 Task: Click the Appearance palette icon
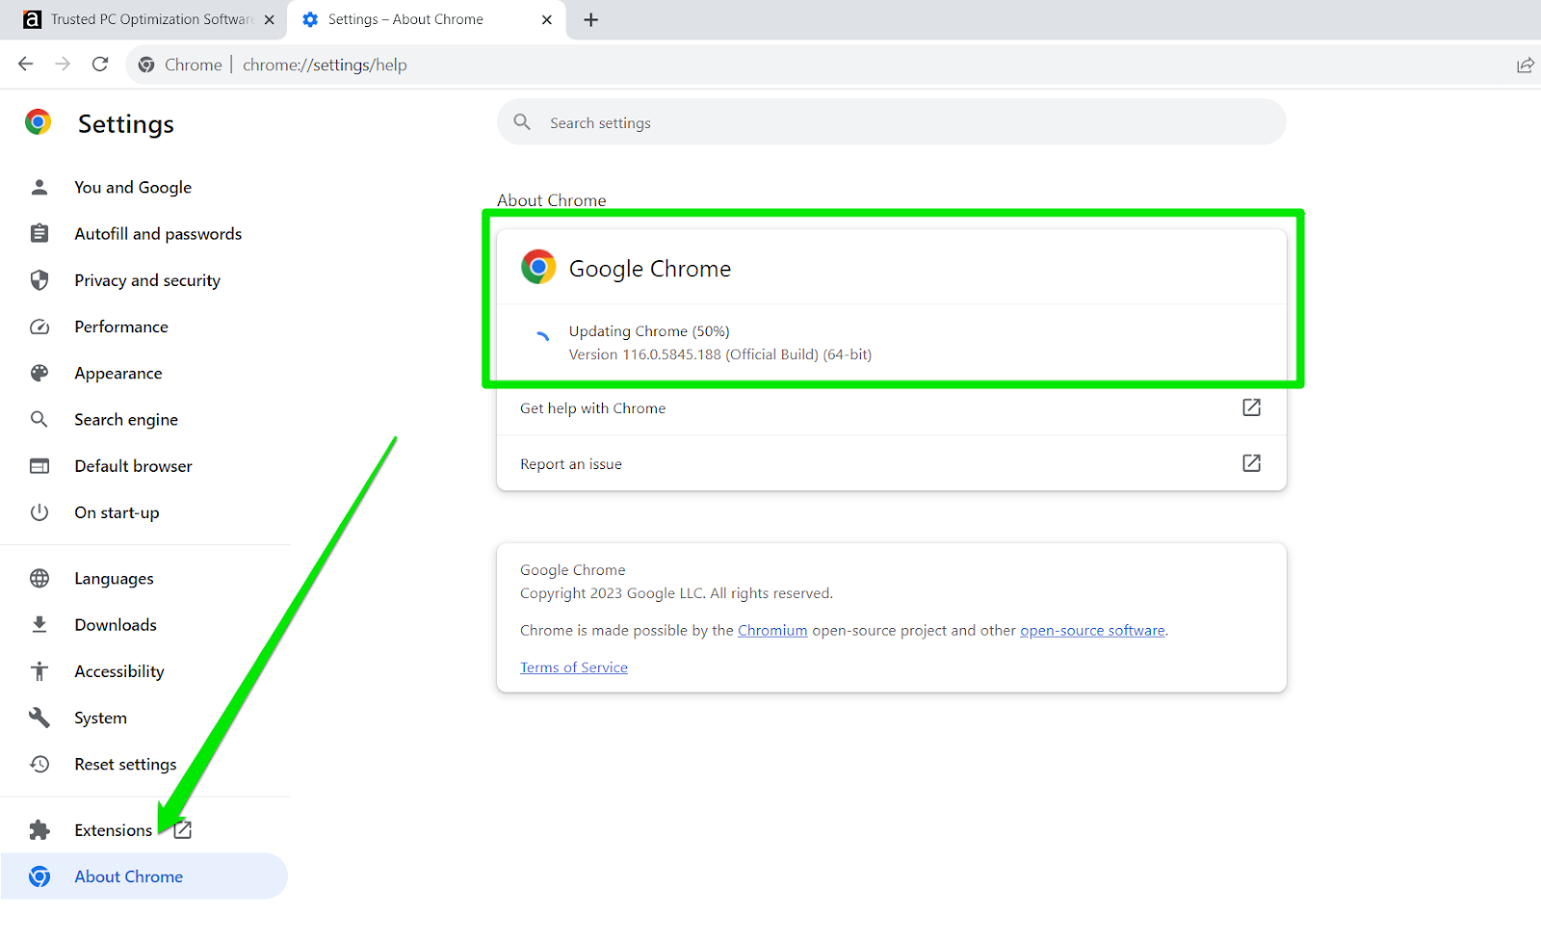coord(39,374)
